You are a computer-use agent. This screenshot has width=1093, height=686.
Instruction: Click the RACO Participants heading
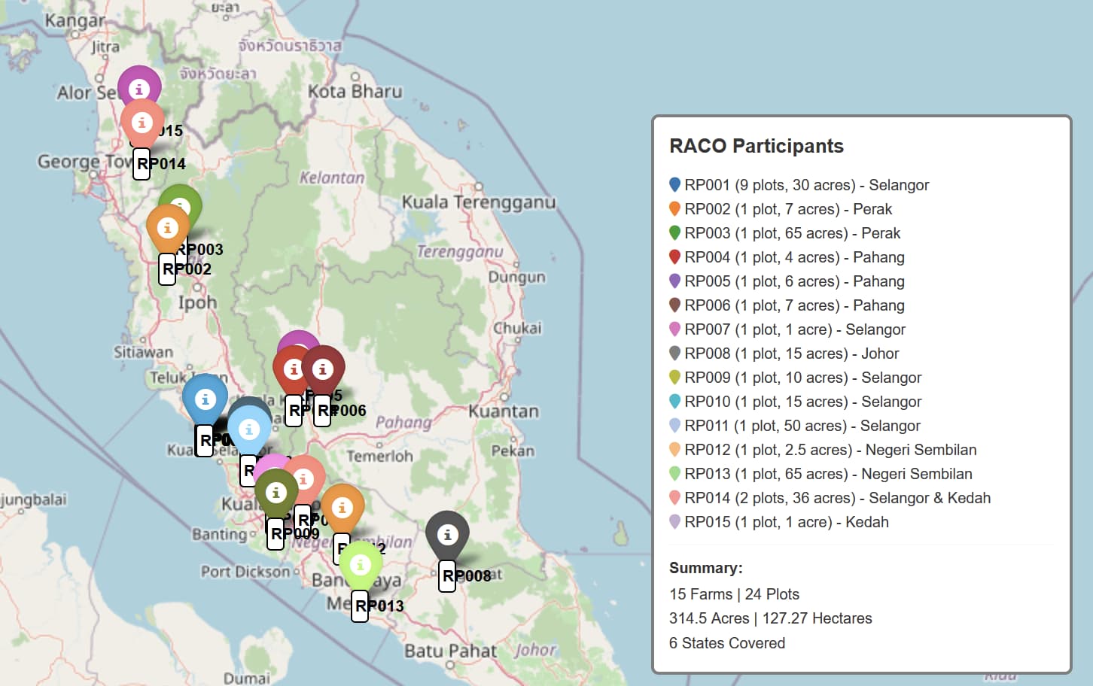(x=757, y=146)
